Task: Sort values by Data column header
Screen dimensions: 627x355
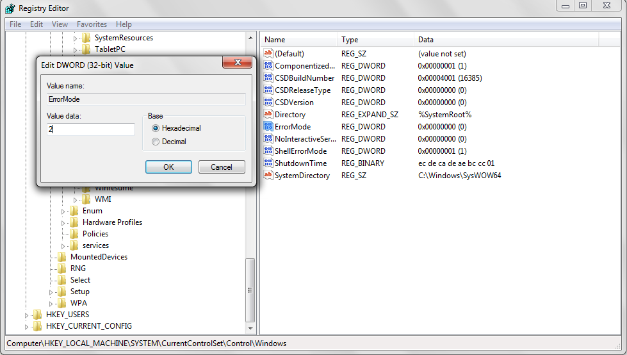Action: (x=506, y=40)
